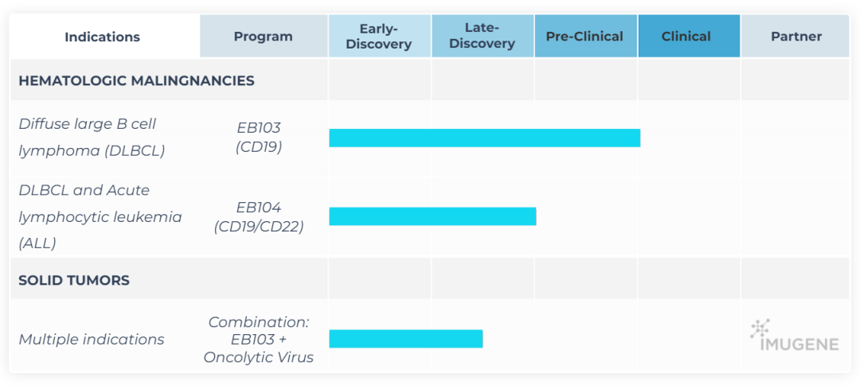The height and width of the screenshot is (389, 860).
Task: Open the Clinical stage header
Action: [686, 37]
